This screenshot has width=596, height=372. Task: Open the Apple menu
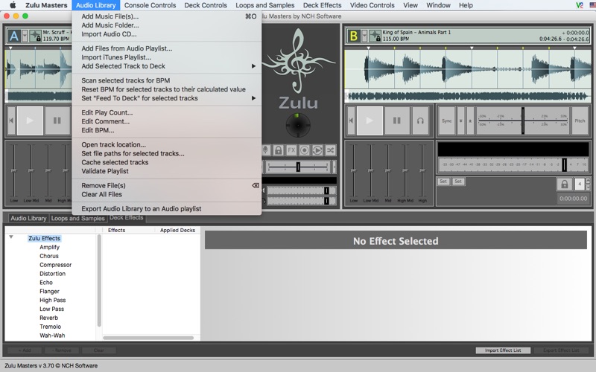click(x=13, y=5)
